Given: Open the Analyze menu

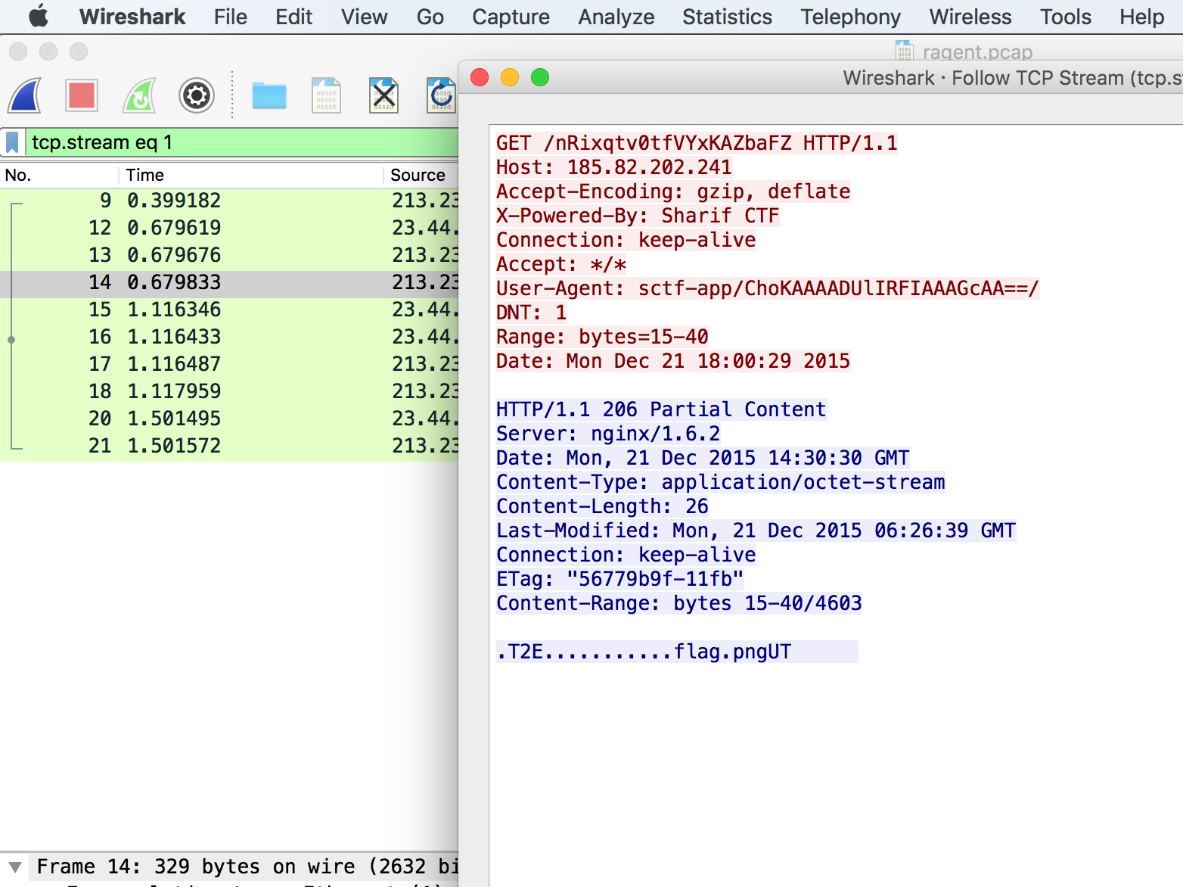Looking at the screenshot, I should 616,17.
